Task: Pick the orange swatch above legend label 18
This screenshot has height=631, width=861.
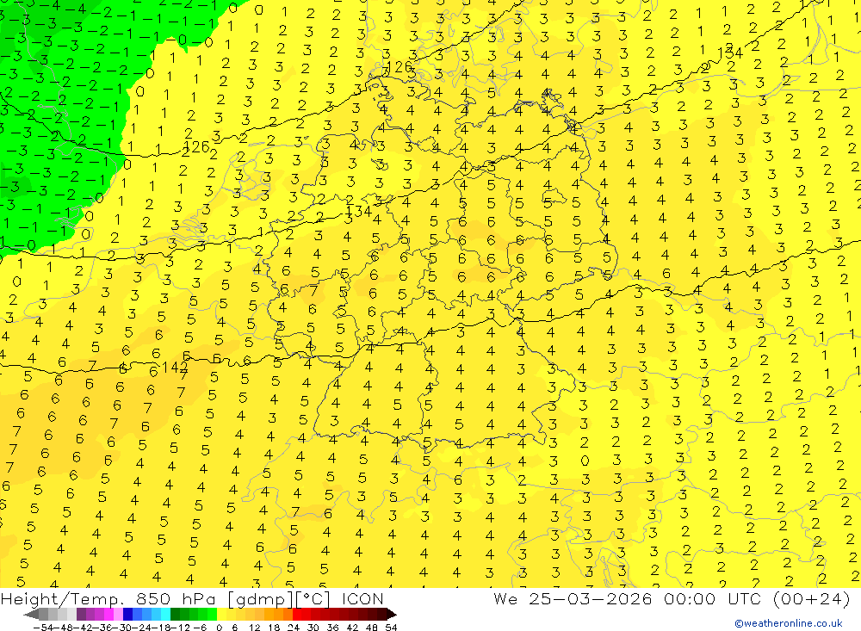Action: (x=278, y=615)
